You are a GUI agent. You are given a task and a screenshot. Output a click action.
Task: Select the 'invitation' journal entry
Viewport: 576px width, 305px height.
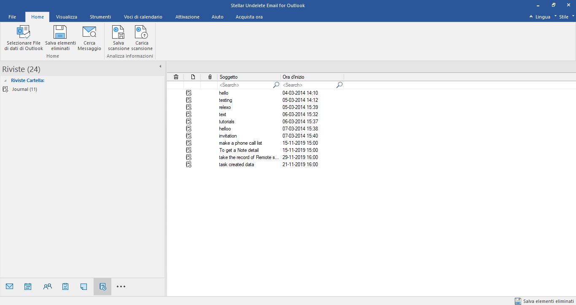tap(228, 136)
